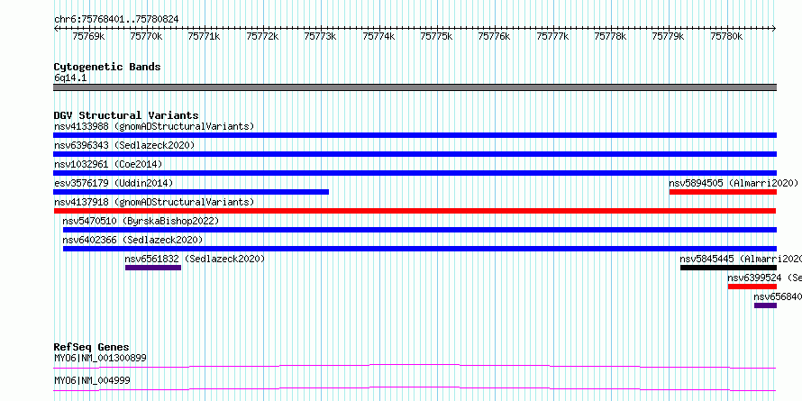Click the 75769k ruler tick
The image size is (802, 401).
click(88, 36)
